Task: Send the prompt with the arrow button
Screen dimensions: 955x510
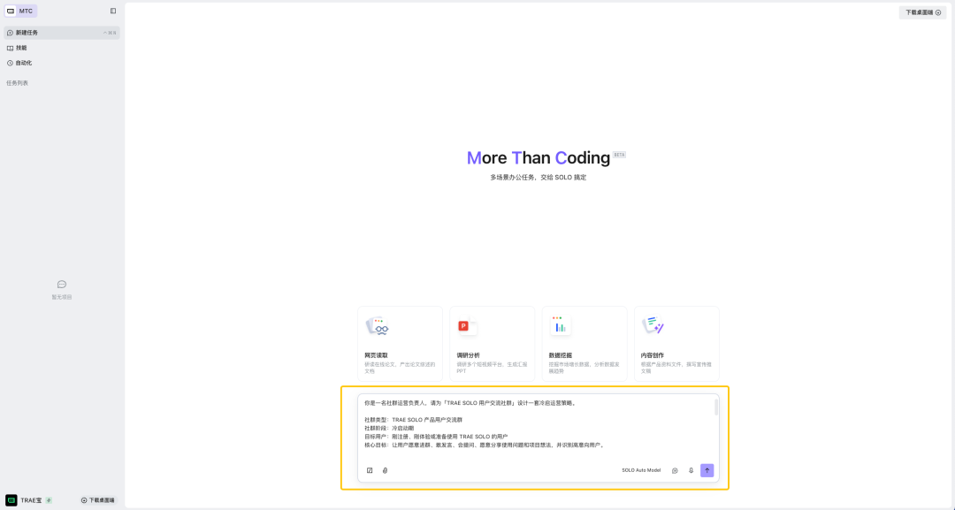Action: [x=707, y=470]
